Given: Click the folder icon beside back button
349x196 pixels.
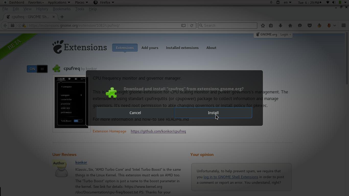Looking at the screenshot, I should pos(12,26).
